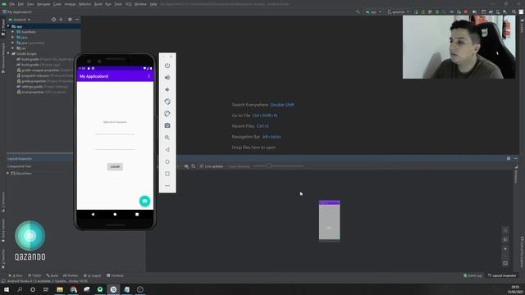Click the emulator volume down icon
The width and height of the screenshot is (525, 295).
pos(167,89)
